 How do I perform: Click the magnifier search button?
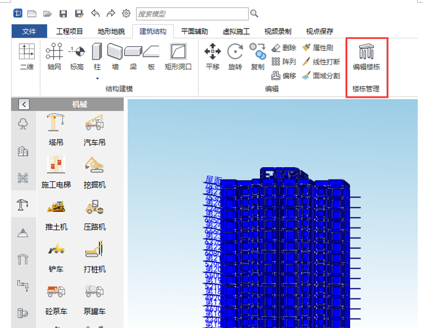(254, 14)
